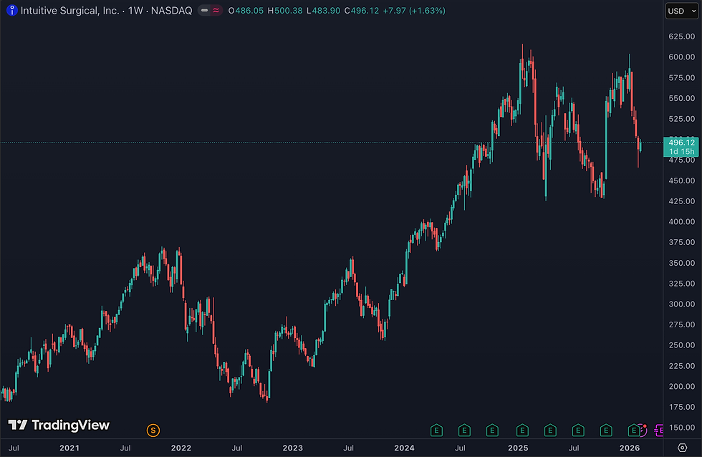
Task: Click the 400.00 price axis label
Action: coord(681,221)
